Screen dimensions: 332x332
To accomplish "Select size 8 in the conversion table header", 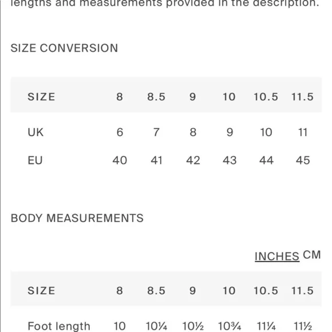I will pos(120,97).
